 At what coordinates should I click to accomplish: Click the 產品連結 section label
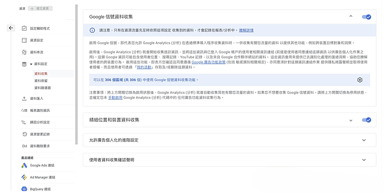tap(27, 158)
